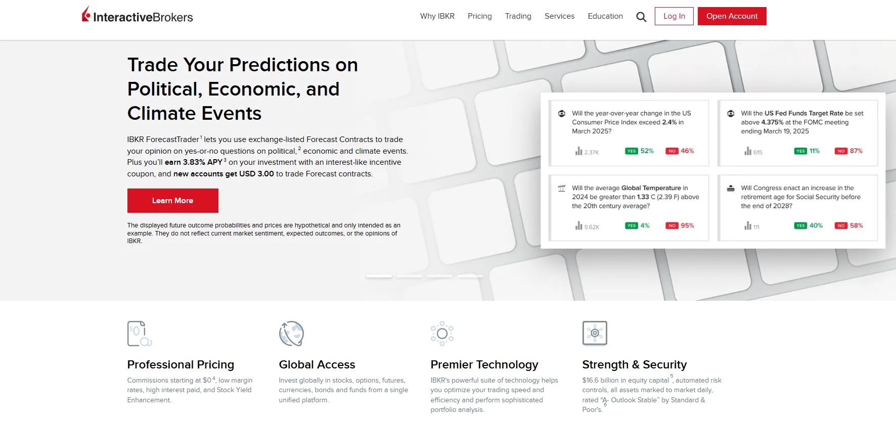The image size is (896, 421).
Task: Open the Premier Technology heading link
Action: [x=484, y=364]
